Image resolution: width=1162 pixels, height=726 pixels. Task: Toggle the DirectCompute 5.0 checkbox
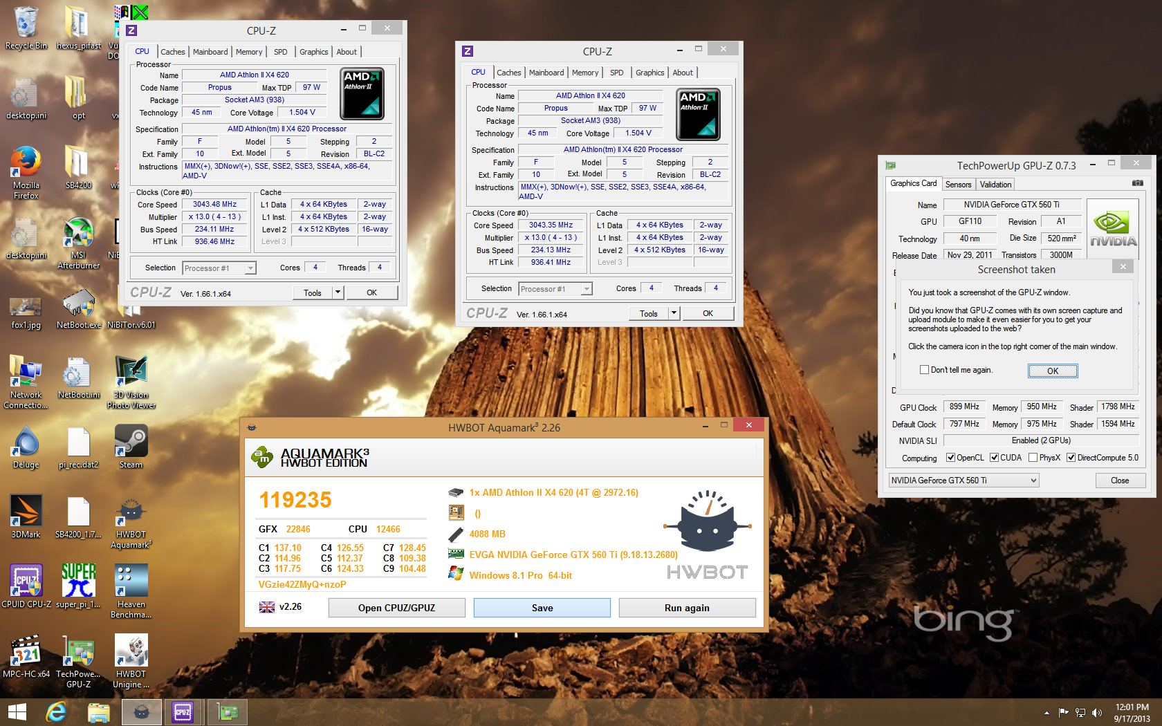pos(1071,457)
